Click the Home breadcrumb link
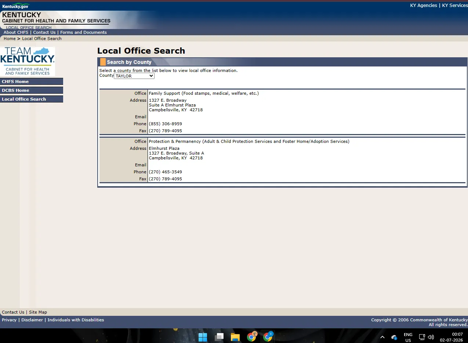Screen dimensions: 468x343 10,39
